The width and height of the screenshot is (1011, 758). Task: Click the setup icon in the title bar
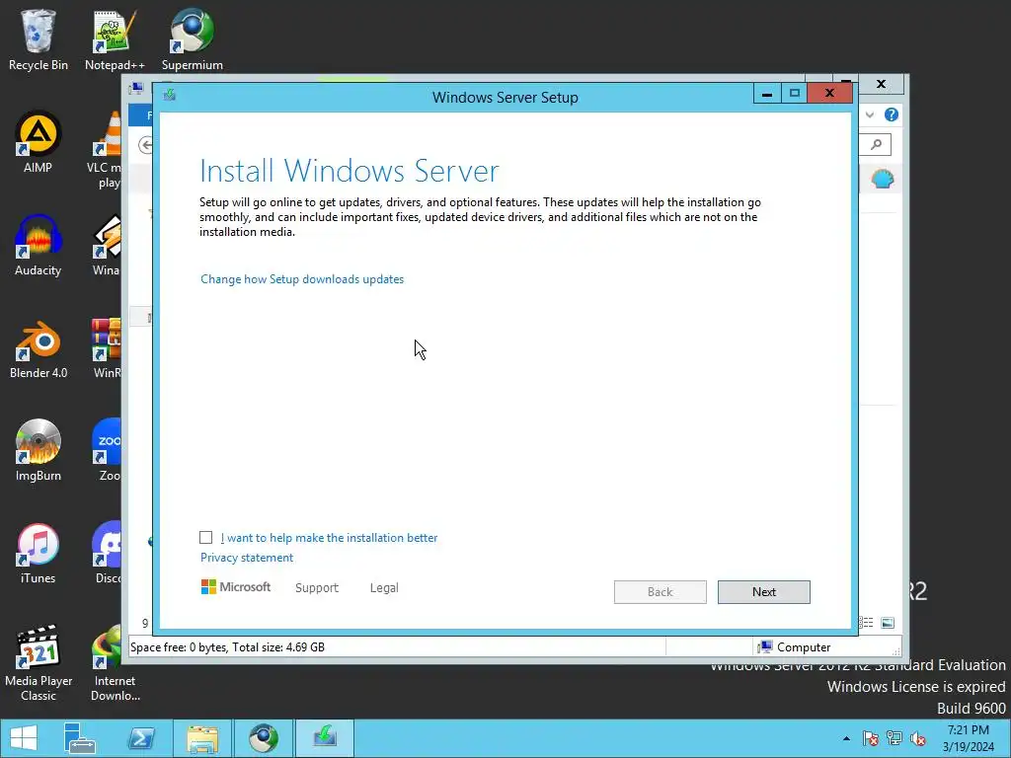click(x=170, y=96)
